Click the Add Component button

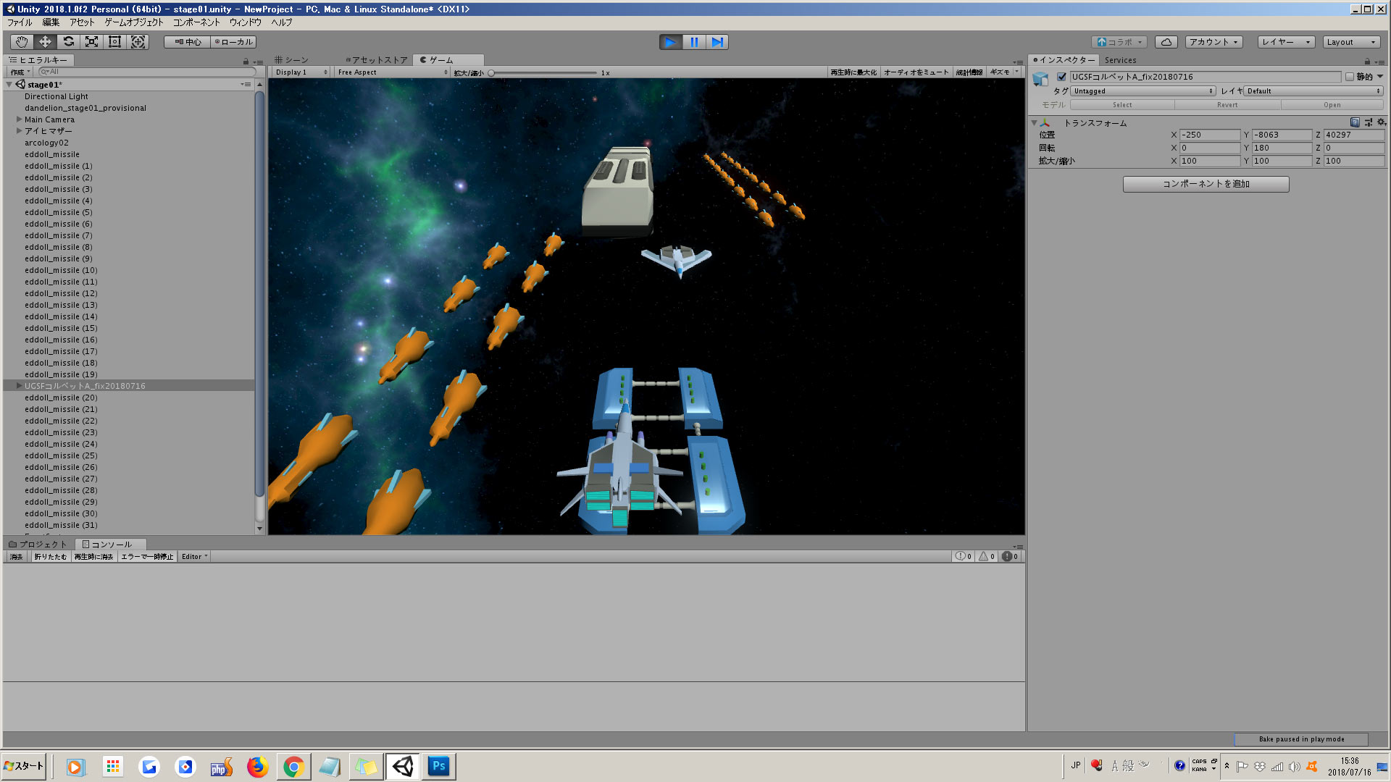click(1206, 184)
